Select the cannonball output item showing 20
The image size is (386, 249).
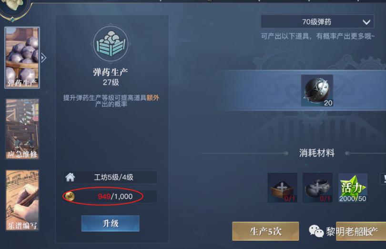(x=317, y=90)
